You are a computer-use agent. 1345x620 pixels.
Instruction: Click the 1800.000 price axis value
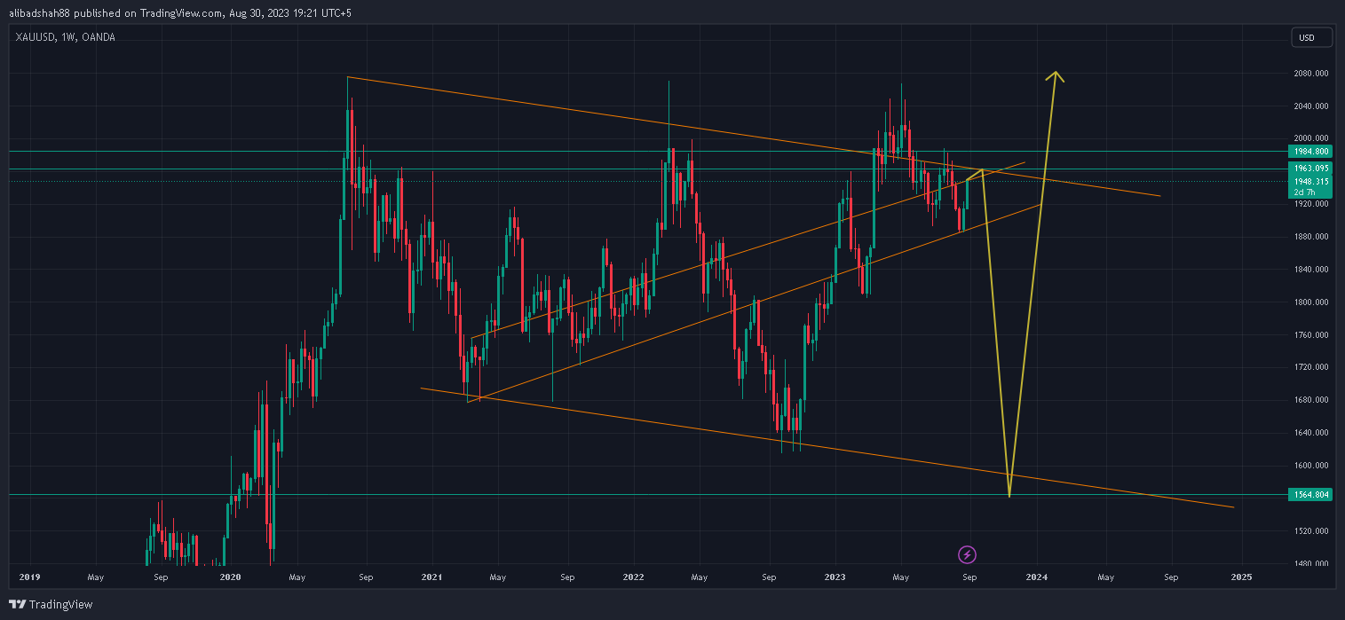pos(1310,302)
